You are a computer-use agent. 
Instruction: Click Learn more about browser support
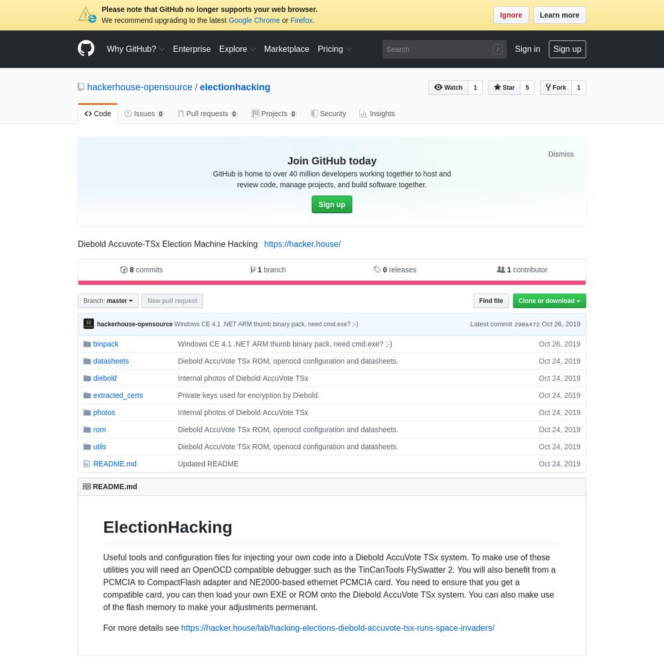coord(559,15)
